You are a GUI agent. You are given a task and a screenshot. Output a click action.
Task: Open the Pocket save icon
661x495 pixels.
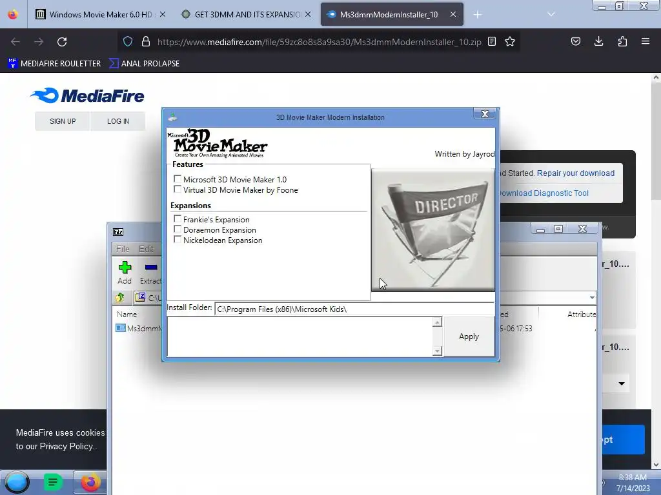(x=575, y=41)
